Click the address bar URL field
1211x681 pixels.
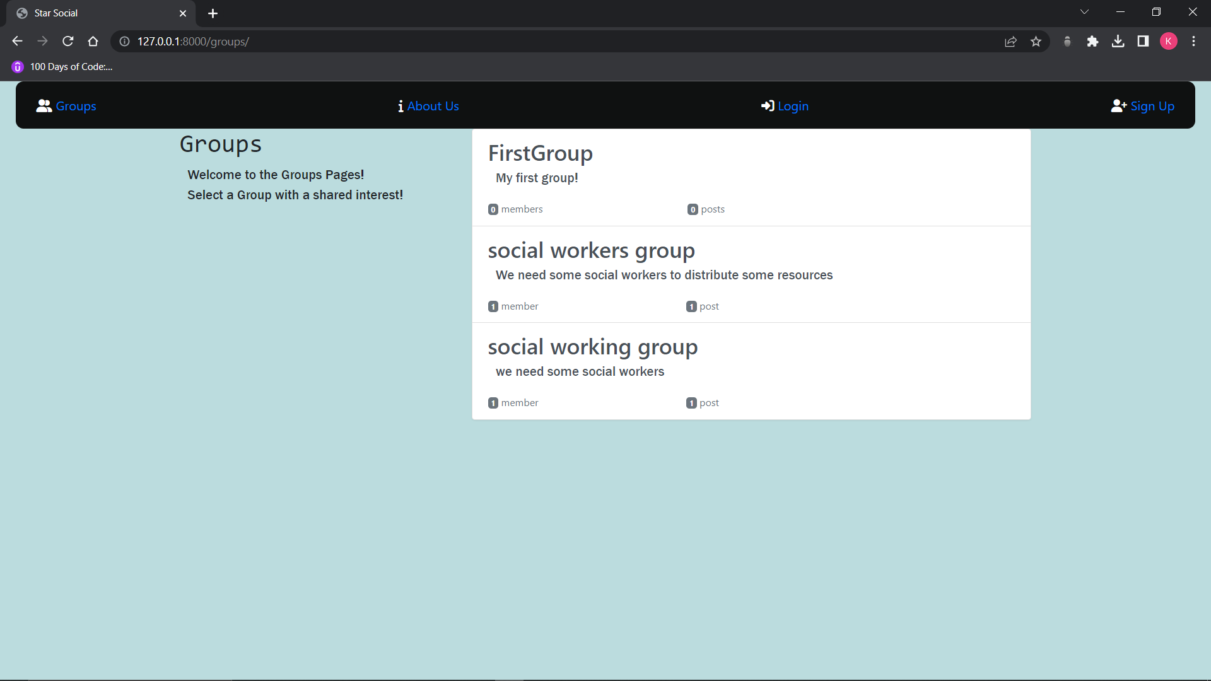point(505,42)
